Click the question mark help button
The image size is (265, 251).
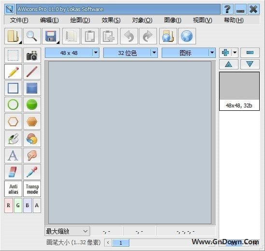227,9
